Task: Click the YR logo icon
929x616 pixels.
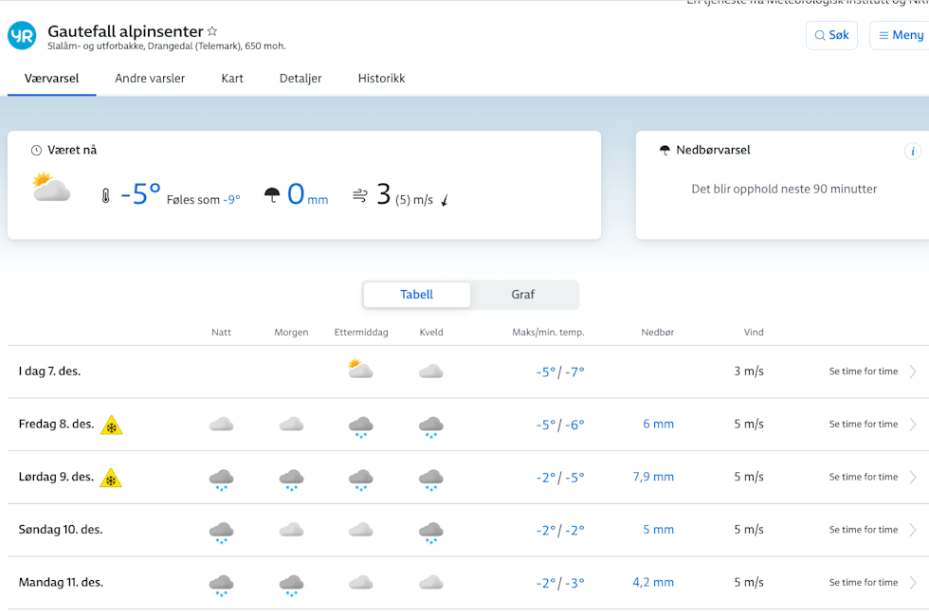Action: (x=22, y=36)
